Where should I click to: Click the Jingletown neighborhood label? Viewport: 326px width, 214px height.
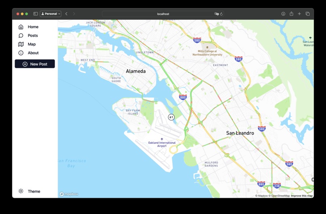tap(145, 52)
